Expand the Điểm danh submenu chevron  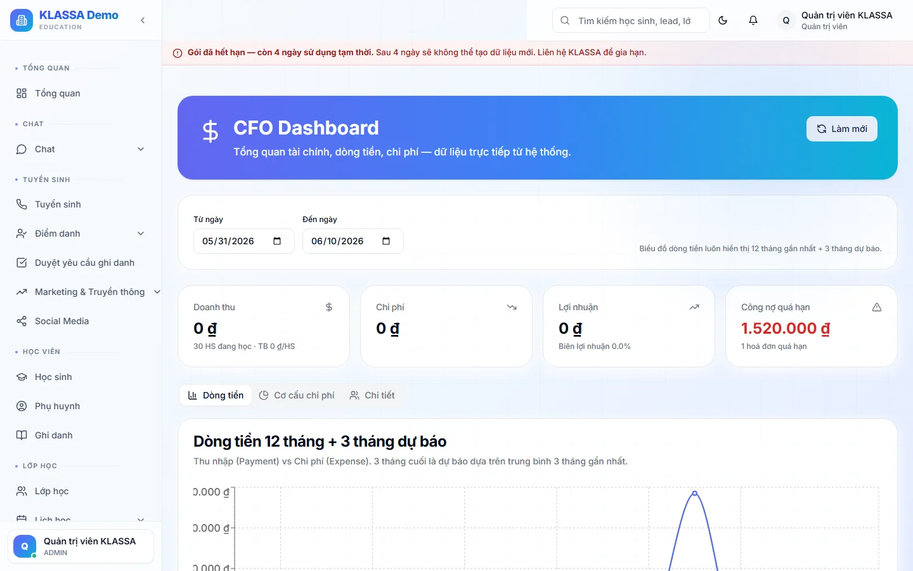click(141, 233)
